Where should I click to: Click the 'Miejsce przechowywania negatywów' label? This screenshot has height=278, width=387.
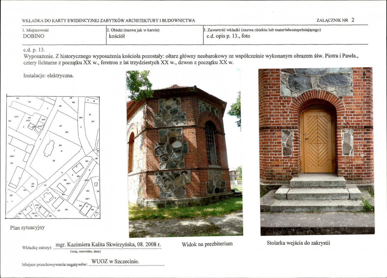coord(55,264)
